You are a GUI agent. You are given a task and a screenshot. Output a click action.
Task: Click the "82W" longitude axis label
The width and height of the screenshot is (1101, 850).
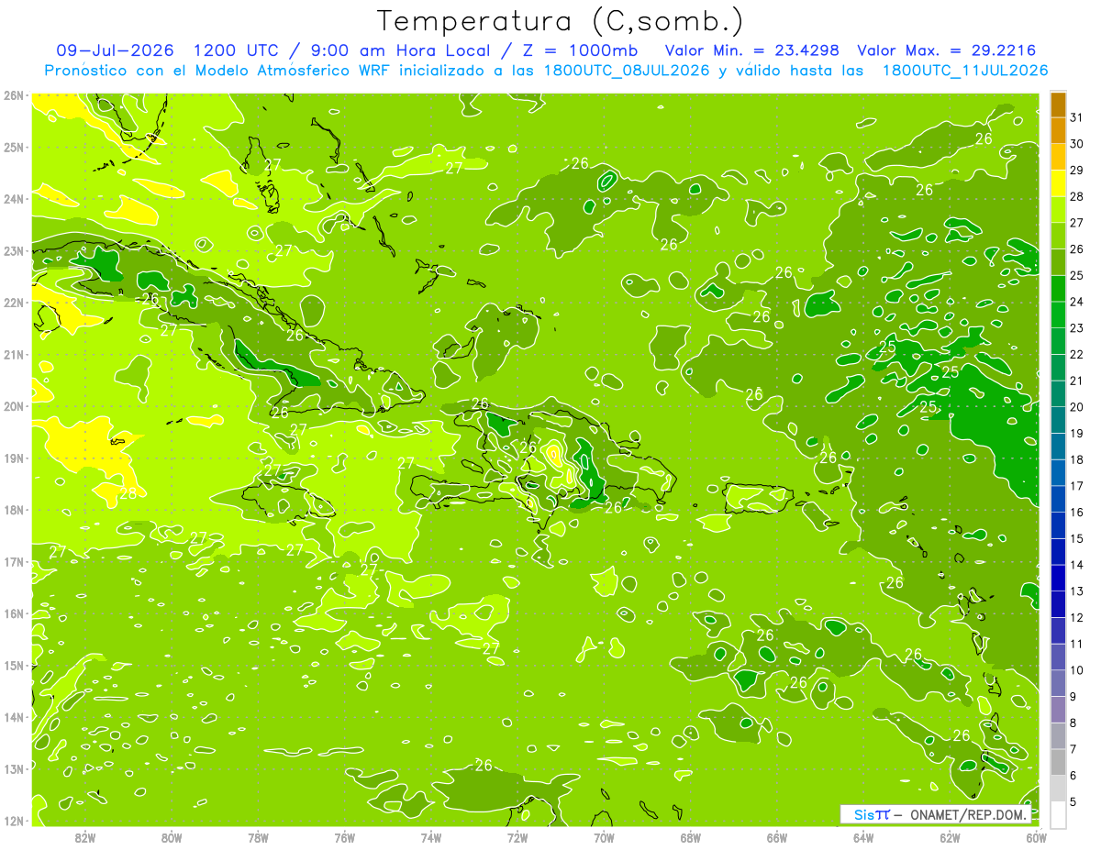(85, 837)
